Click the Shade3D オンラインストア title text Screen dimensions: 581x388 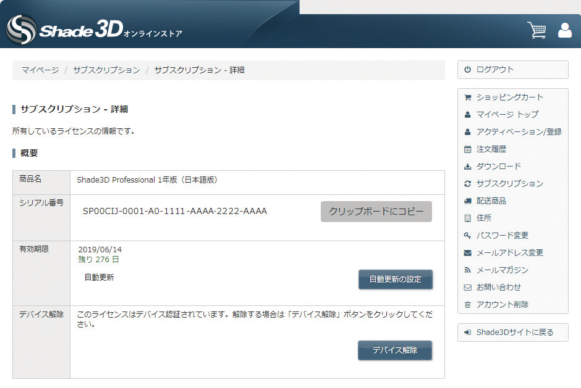pyautogui.click(x=111, y=30)
